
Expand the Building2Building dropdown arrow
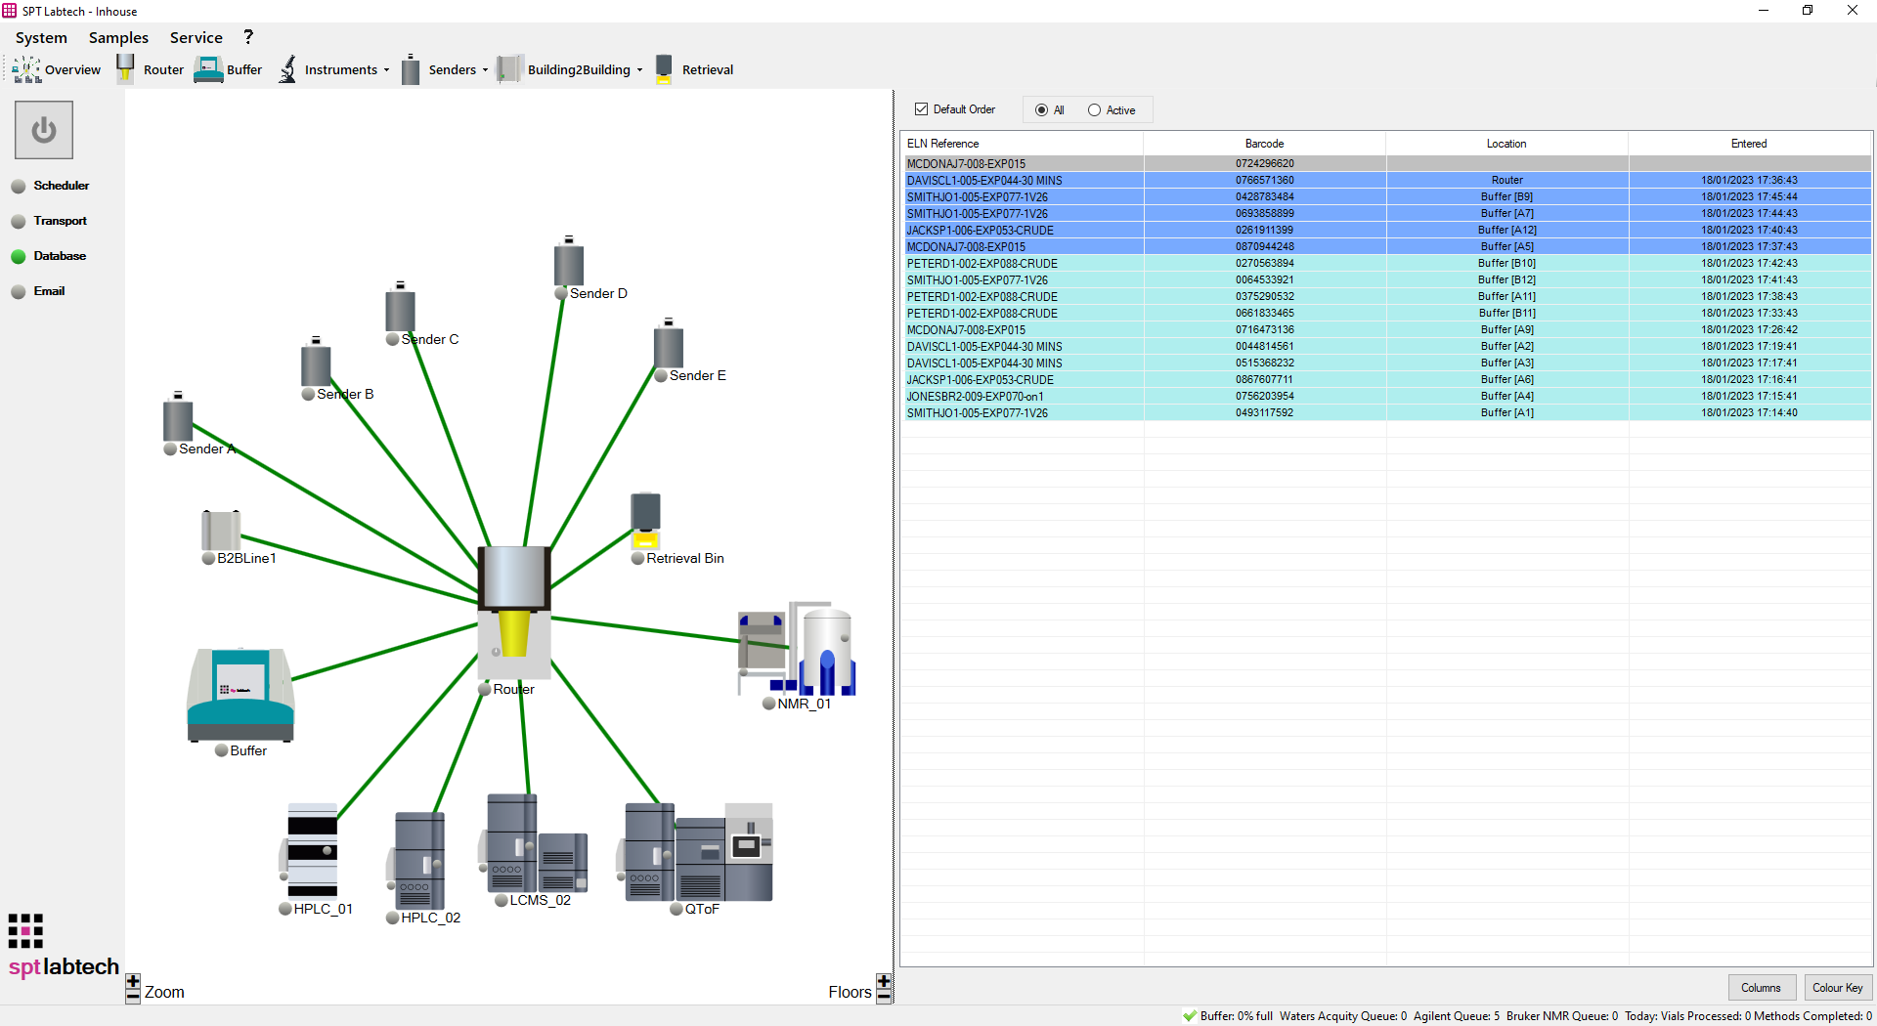(641, 69)
